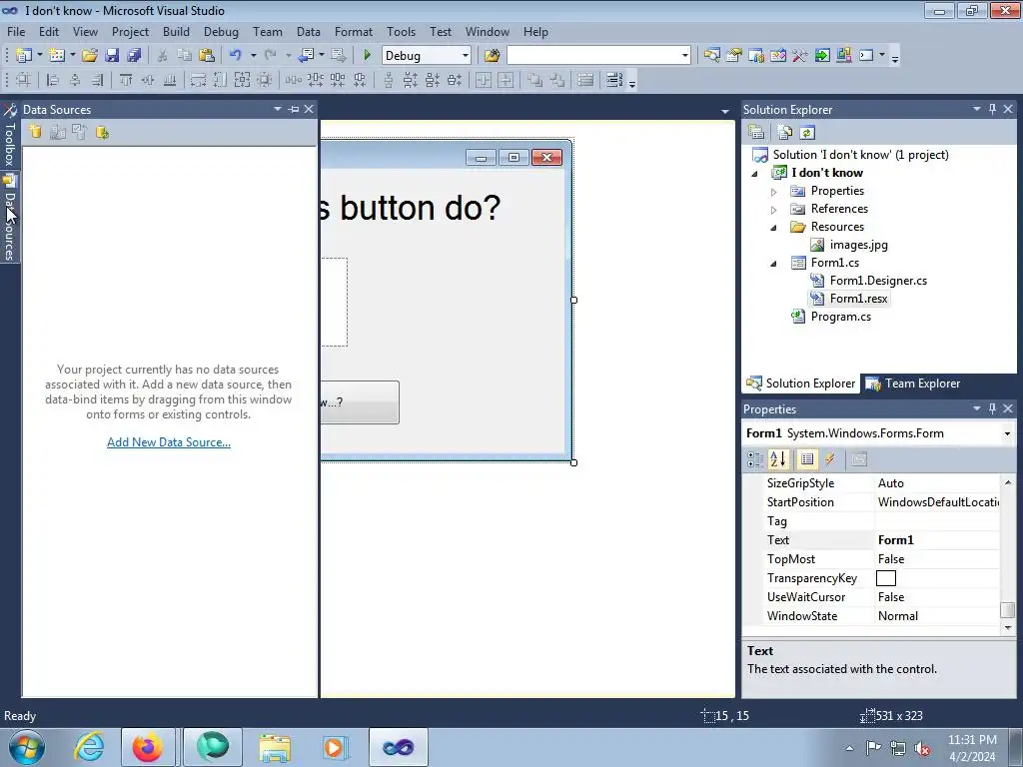Screen dimensions: 1023x767
Task: Switch Properties to Categorized view
Action: coord(755,459)
